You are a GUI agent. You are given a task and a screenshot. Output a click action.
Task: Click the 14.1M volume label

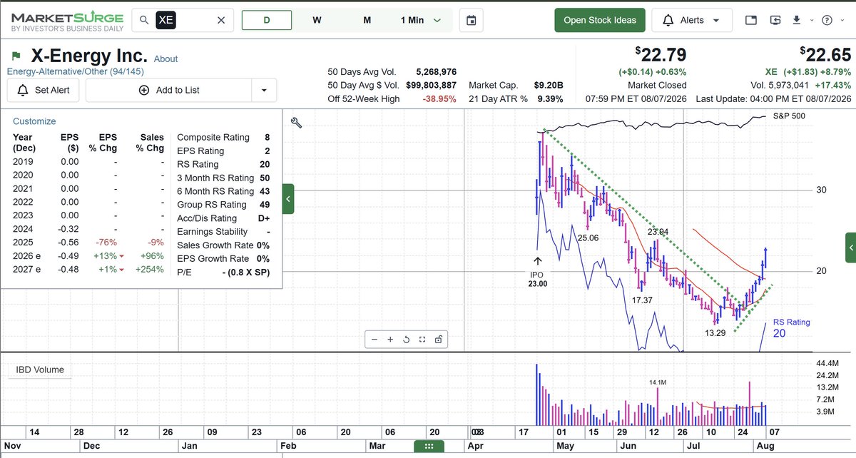658,383
